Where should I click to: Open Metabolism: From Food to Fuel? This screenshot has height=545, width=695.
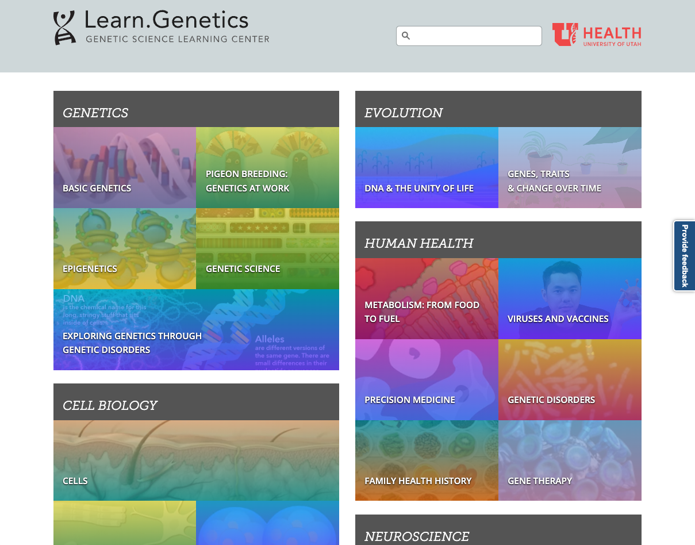(427, 298)
